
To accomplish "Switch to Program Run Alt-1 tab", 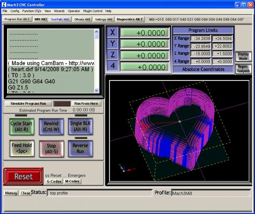I will pos(17,20).
